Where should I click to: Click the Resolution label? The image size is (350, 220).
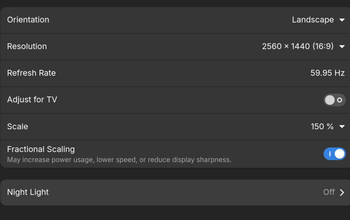click(27, 46)
